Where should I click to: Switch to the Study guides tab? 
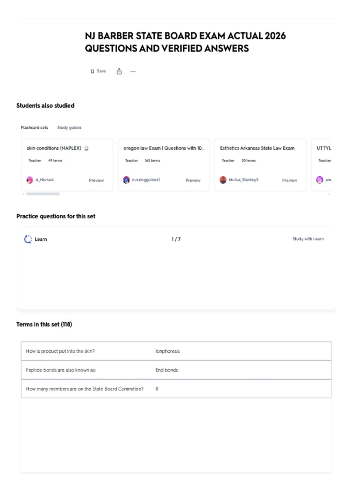coord(69,127)
